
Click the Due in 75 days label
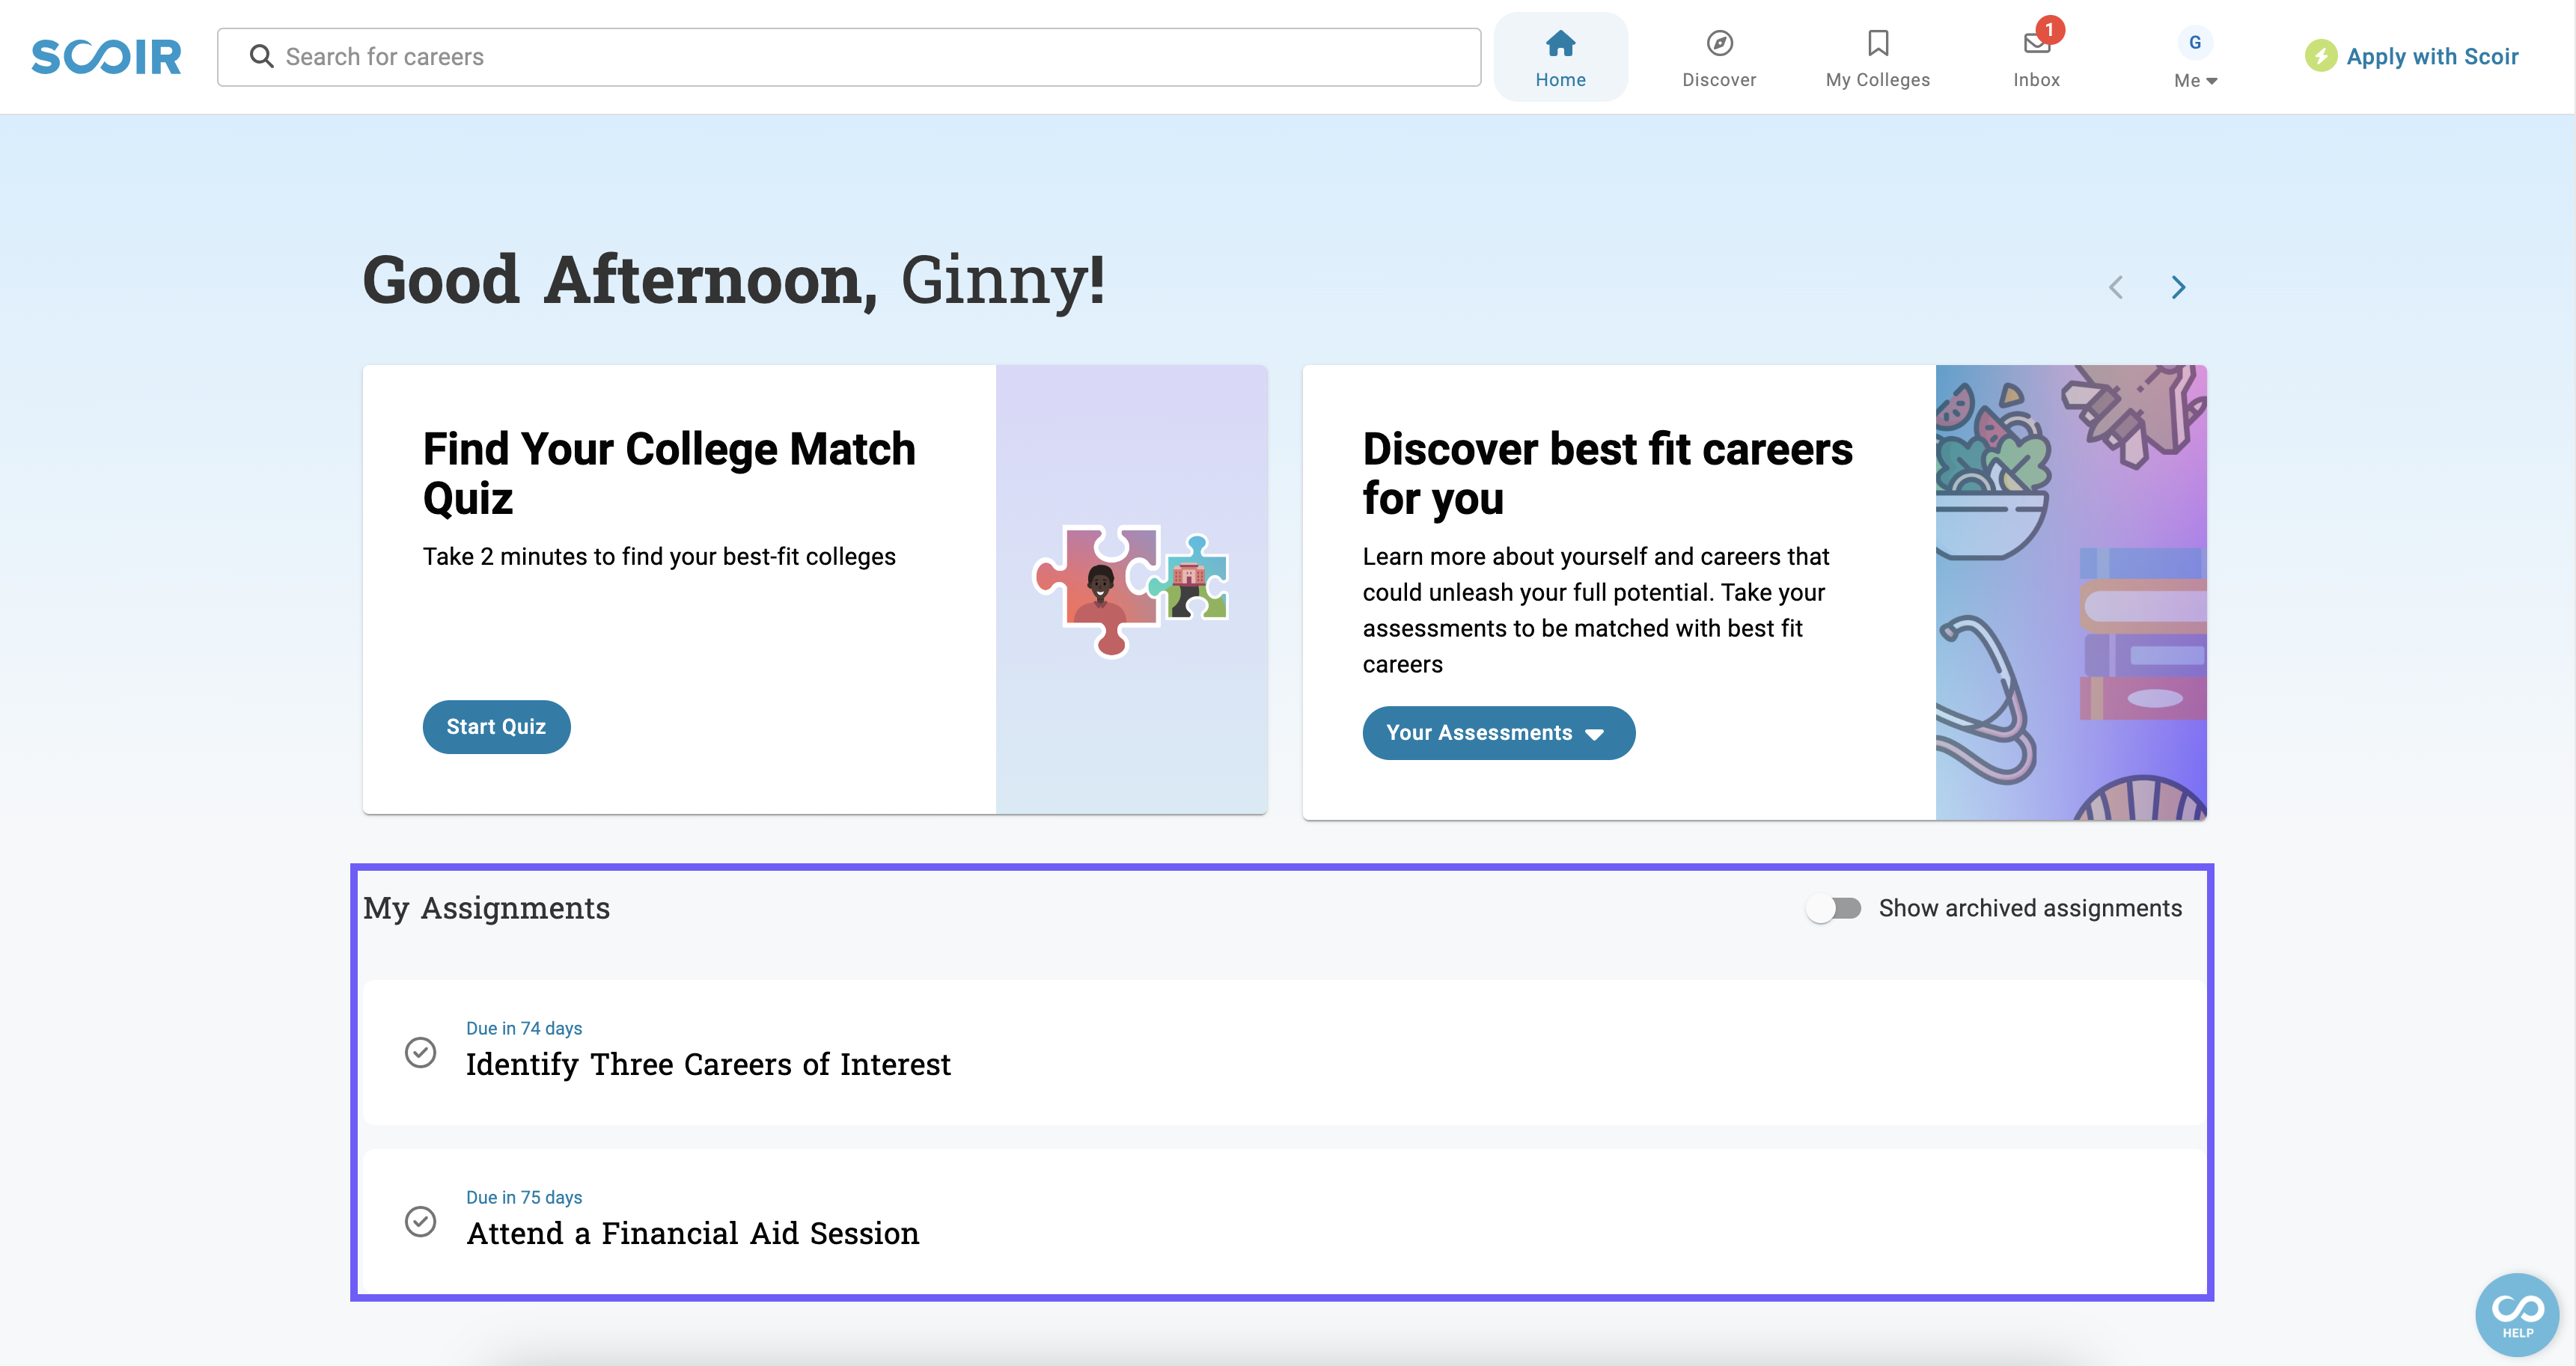[x=524, y=1197]
